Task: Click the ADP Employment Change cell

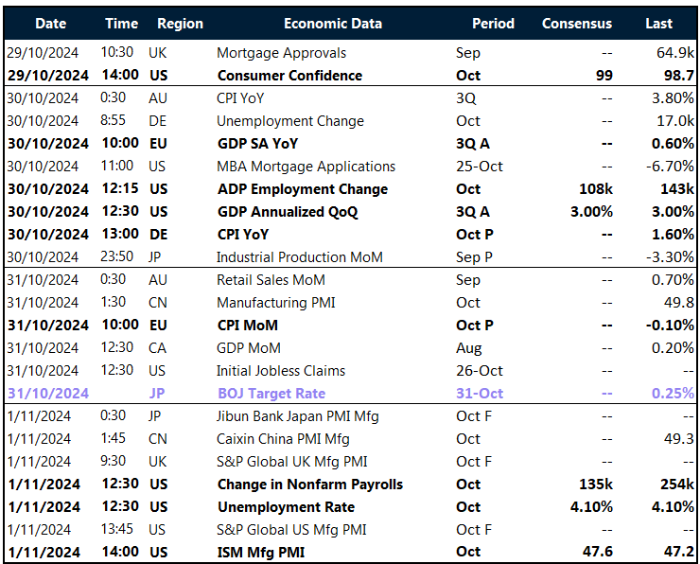Action: pyautogui.click(x=302, y=189)
